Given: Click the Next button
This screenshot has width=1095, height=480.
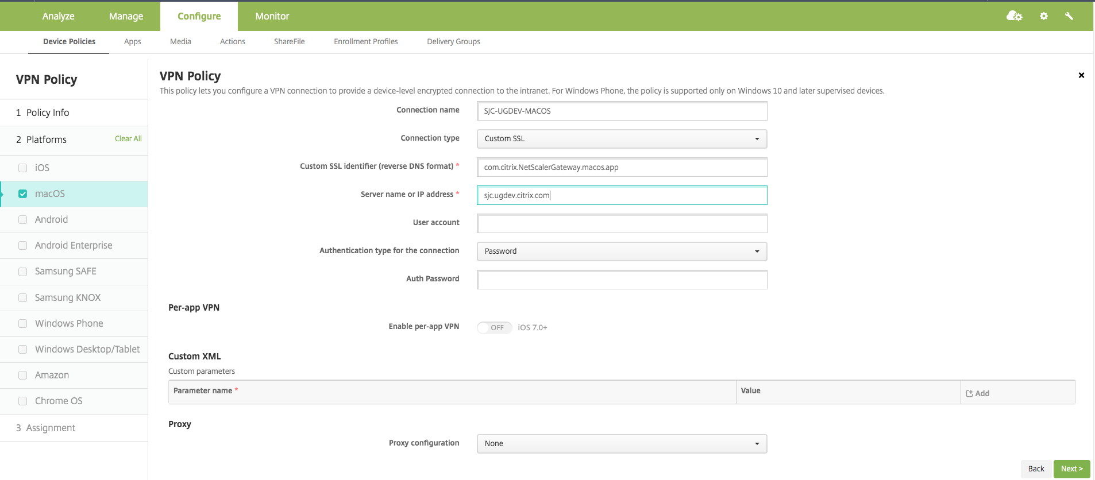Looking at the screenshot, I should pyautogui.click(x=1071, y=469).
